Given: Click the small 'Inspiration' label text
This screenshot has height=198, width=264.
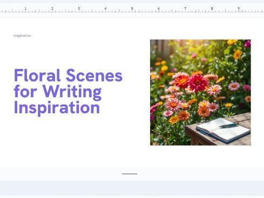Looking at the screenshot, I should pos(22,36).
